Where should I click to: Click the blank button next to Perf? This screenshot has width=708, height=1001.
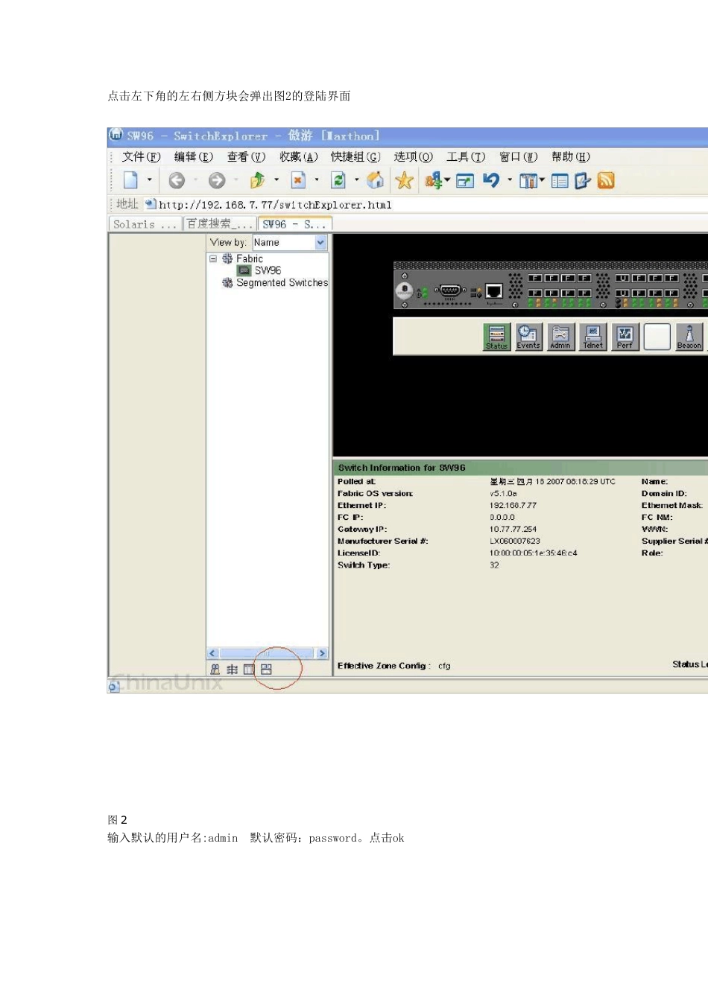click(657, 337)
